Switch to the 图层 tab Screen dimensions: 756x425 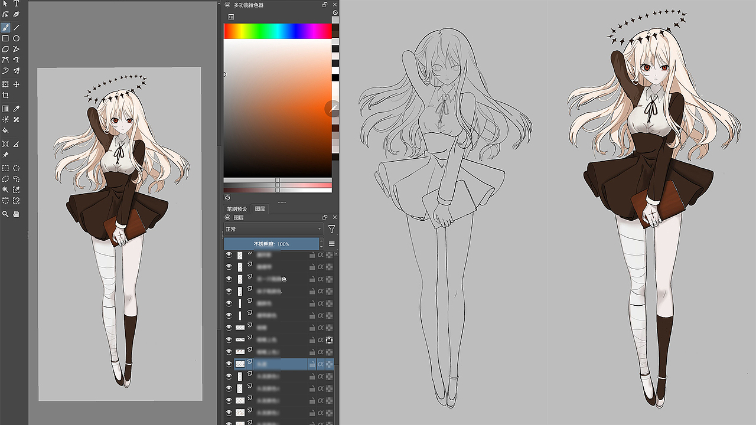260,208
